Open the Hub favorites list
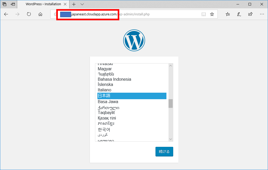This screenshot has height=170, width=268. 228,14
